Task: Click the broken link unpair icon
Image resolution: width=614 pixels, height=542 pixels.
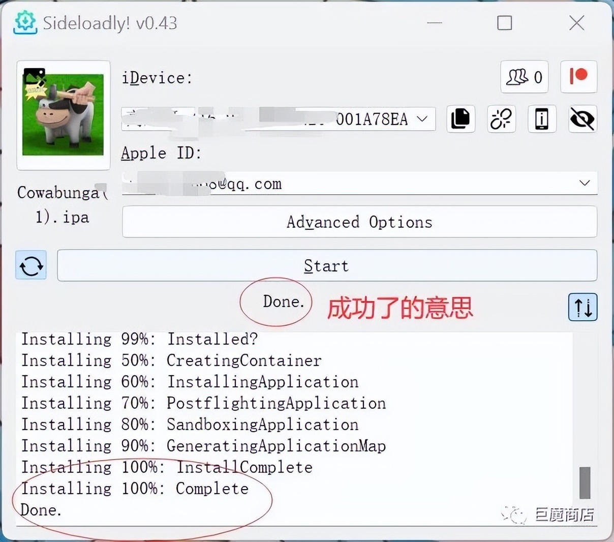Action: 501,119
